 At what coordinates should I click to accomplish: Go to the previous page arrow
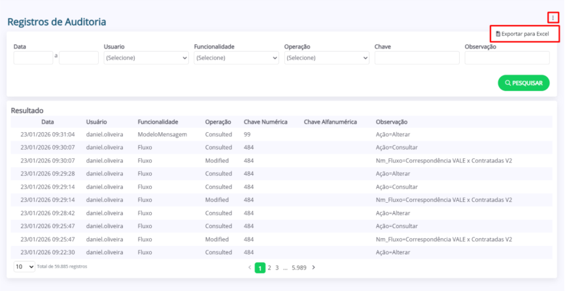[250, 267]
